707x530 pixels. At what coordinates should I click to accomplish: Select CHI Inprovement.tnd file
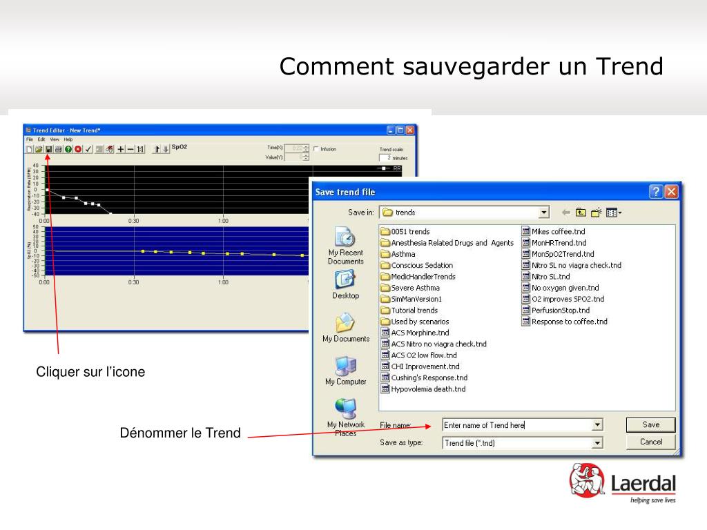420,367
